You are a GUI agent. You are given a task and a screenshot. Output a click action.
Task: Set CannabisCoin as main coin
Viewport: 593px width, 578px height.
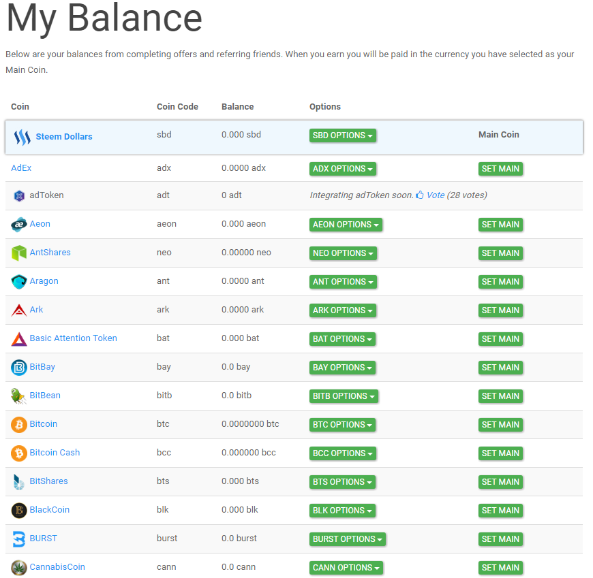(500, 568)
